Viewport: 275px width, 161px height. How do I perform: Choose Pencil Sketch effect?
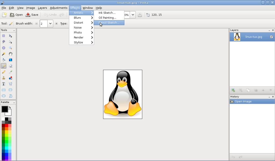coord(109,23)
